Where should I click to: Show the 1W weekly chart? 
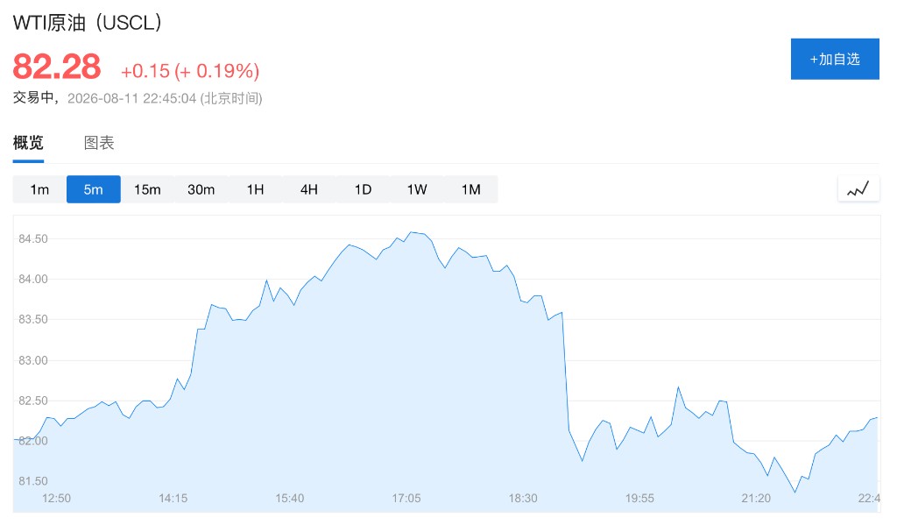click(417, 189)
